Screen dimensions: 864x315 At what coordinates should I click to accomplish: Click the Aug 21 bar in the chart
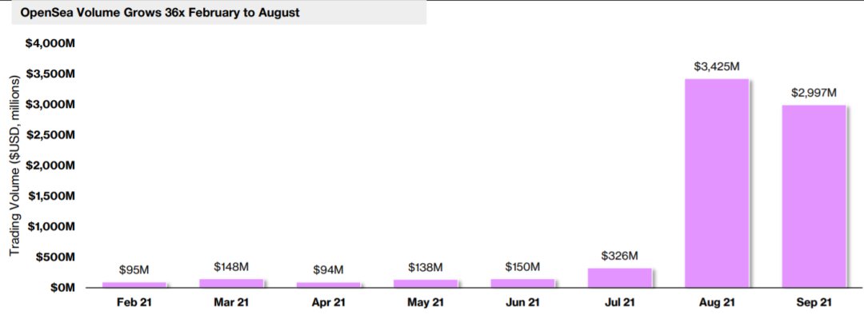coord(716,183)
